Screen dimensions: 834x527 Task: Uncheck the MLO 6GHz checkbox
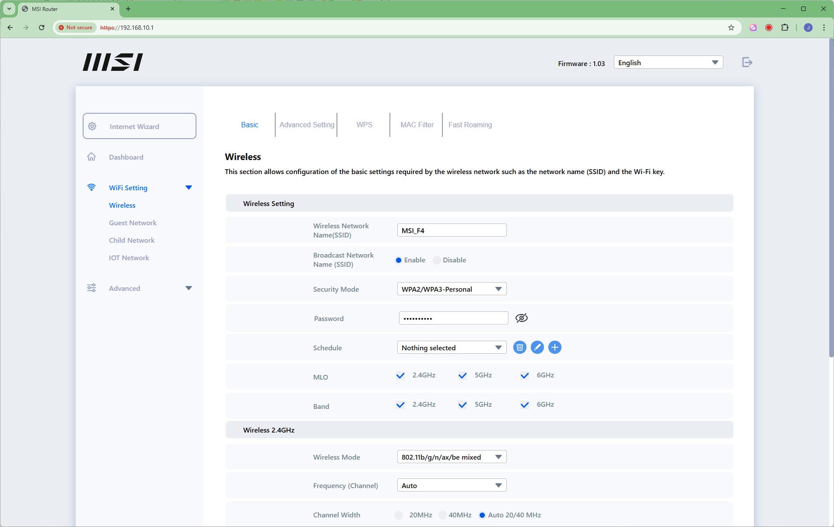(525, 375)
